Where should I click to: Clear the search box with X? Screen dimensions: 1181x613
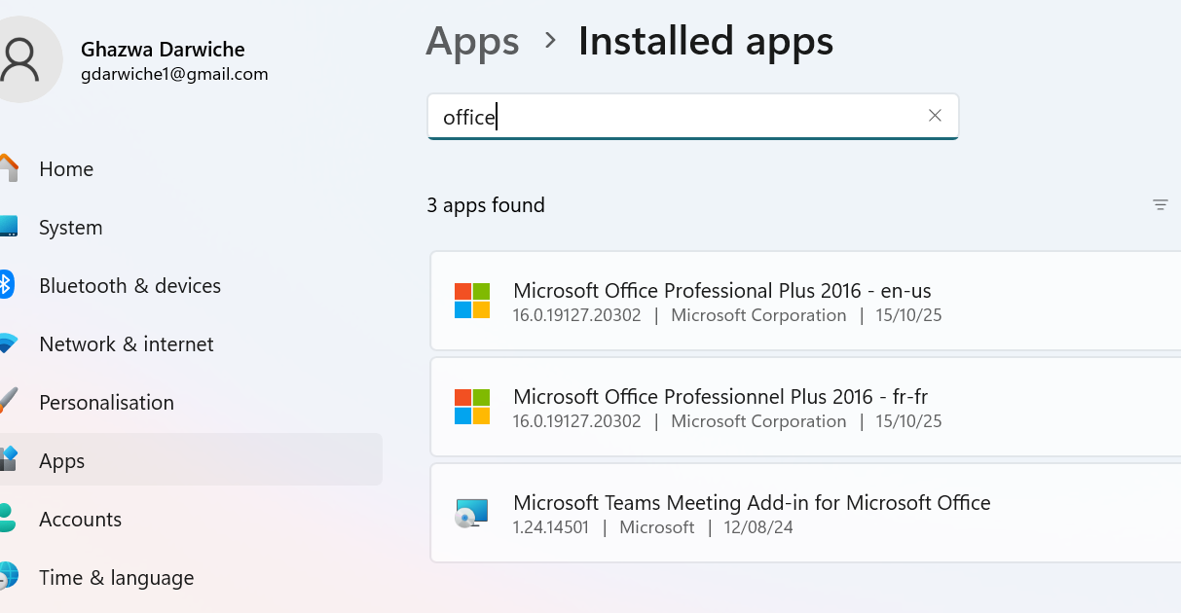coord(935,116)
